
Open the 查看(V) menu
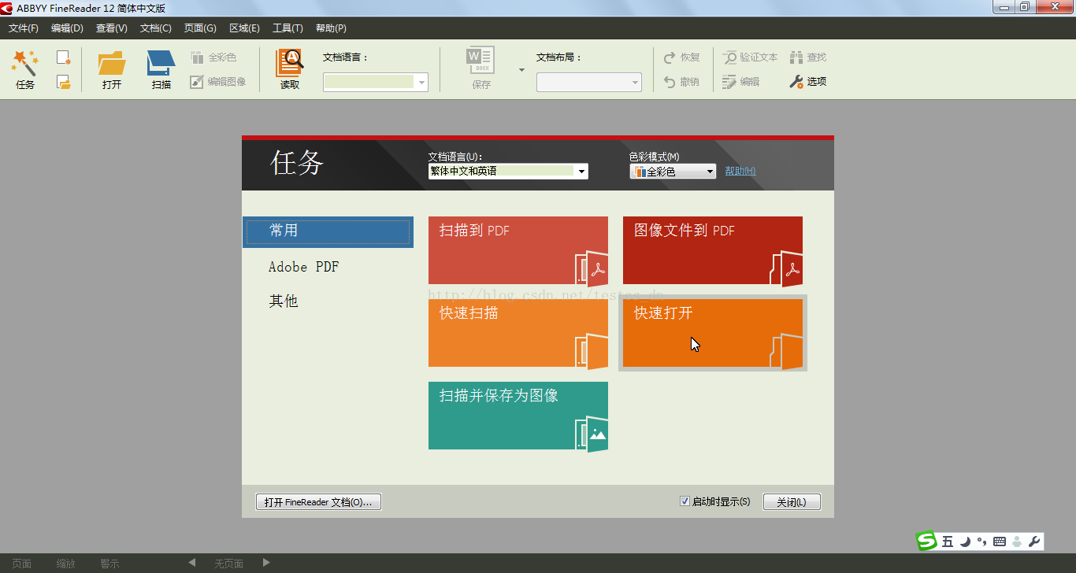pos(111,28)
